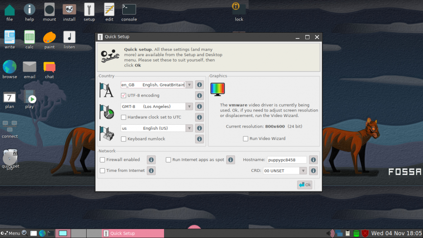Image resolution: width=423 pixels, height=238 pixels.
Task: Click the green storage tray icon
Action: pos(356,233)
